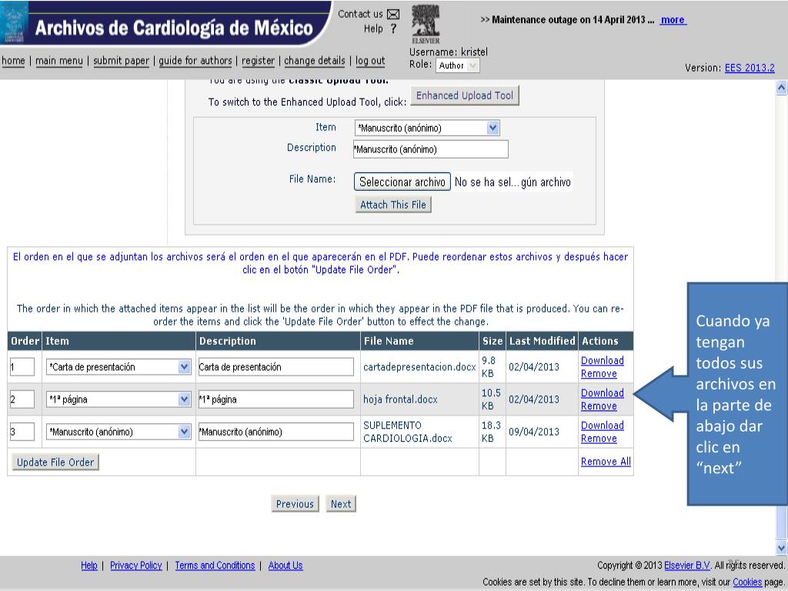Open the Cookies page link
This screenshot has height=591, width=788.
(x=747, y=582)
